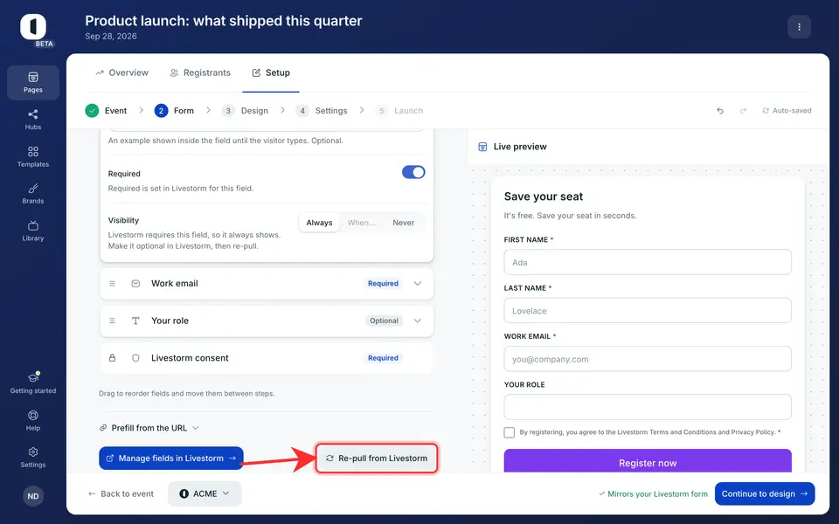The image size is (839, 524).
Task: Go to Hubs in the sidebar
Action: point(33,120)
